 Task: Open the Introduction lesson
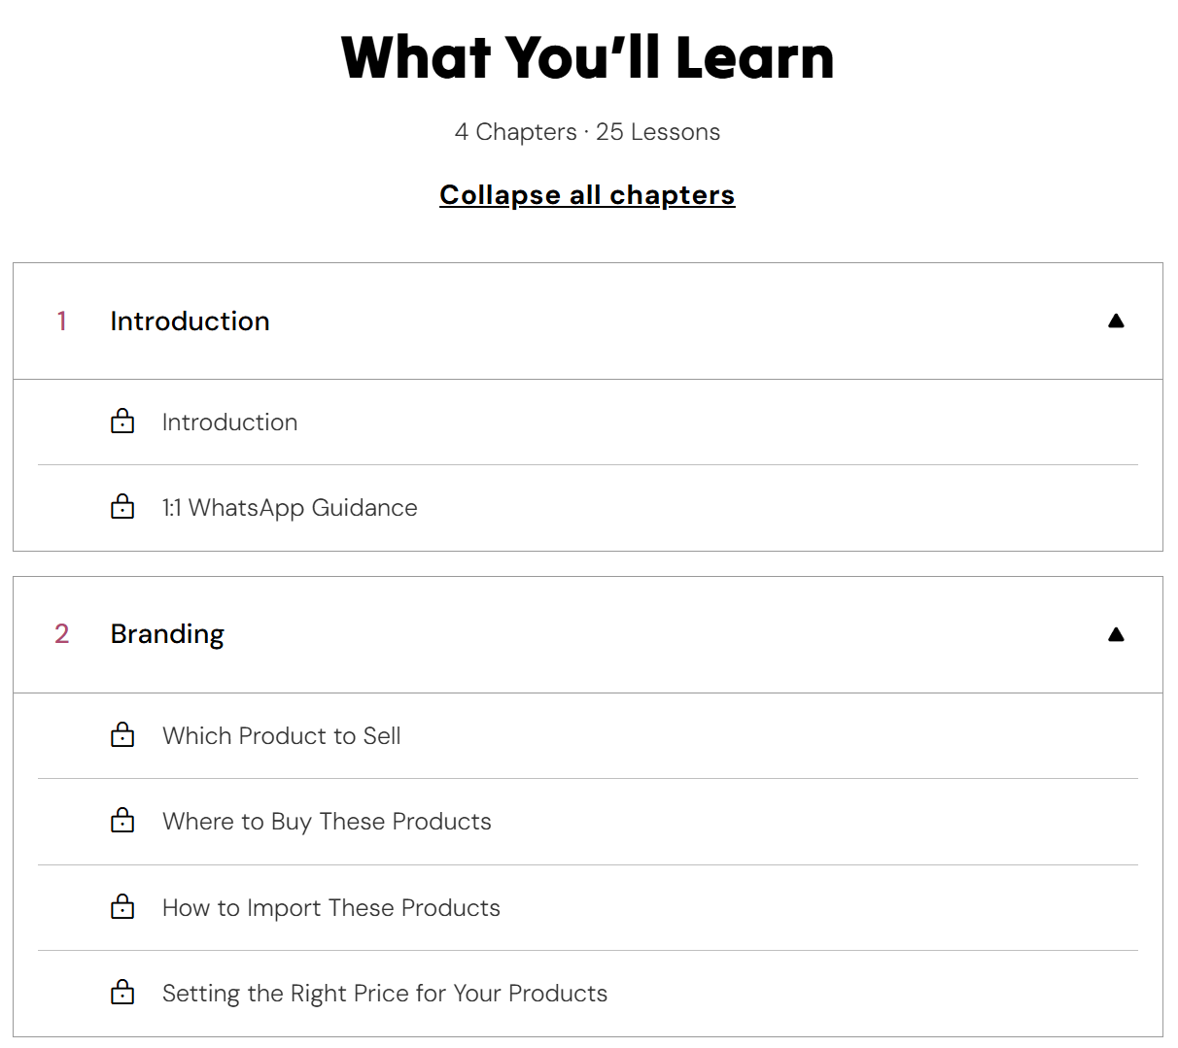point(229,423)
